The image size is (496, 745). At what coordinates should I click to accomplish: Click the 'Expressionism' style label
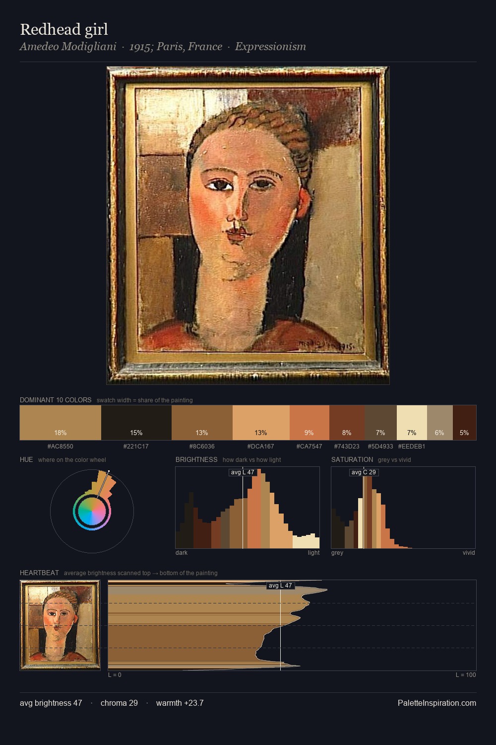coord(270,47)
